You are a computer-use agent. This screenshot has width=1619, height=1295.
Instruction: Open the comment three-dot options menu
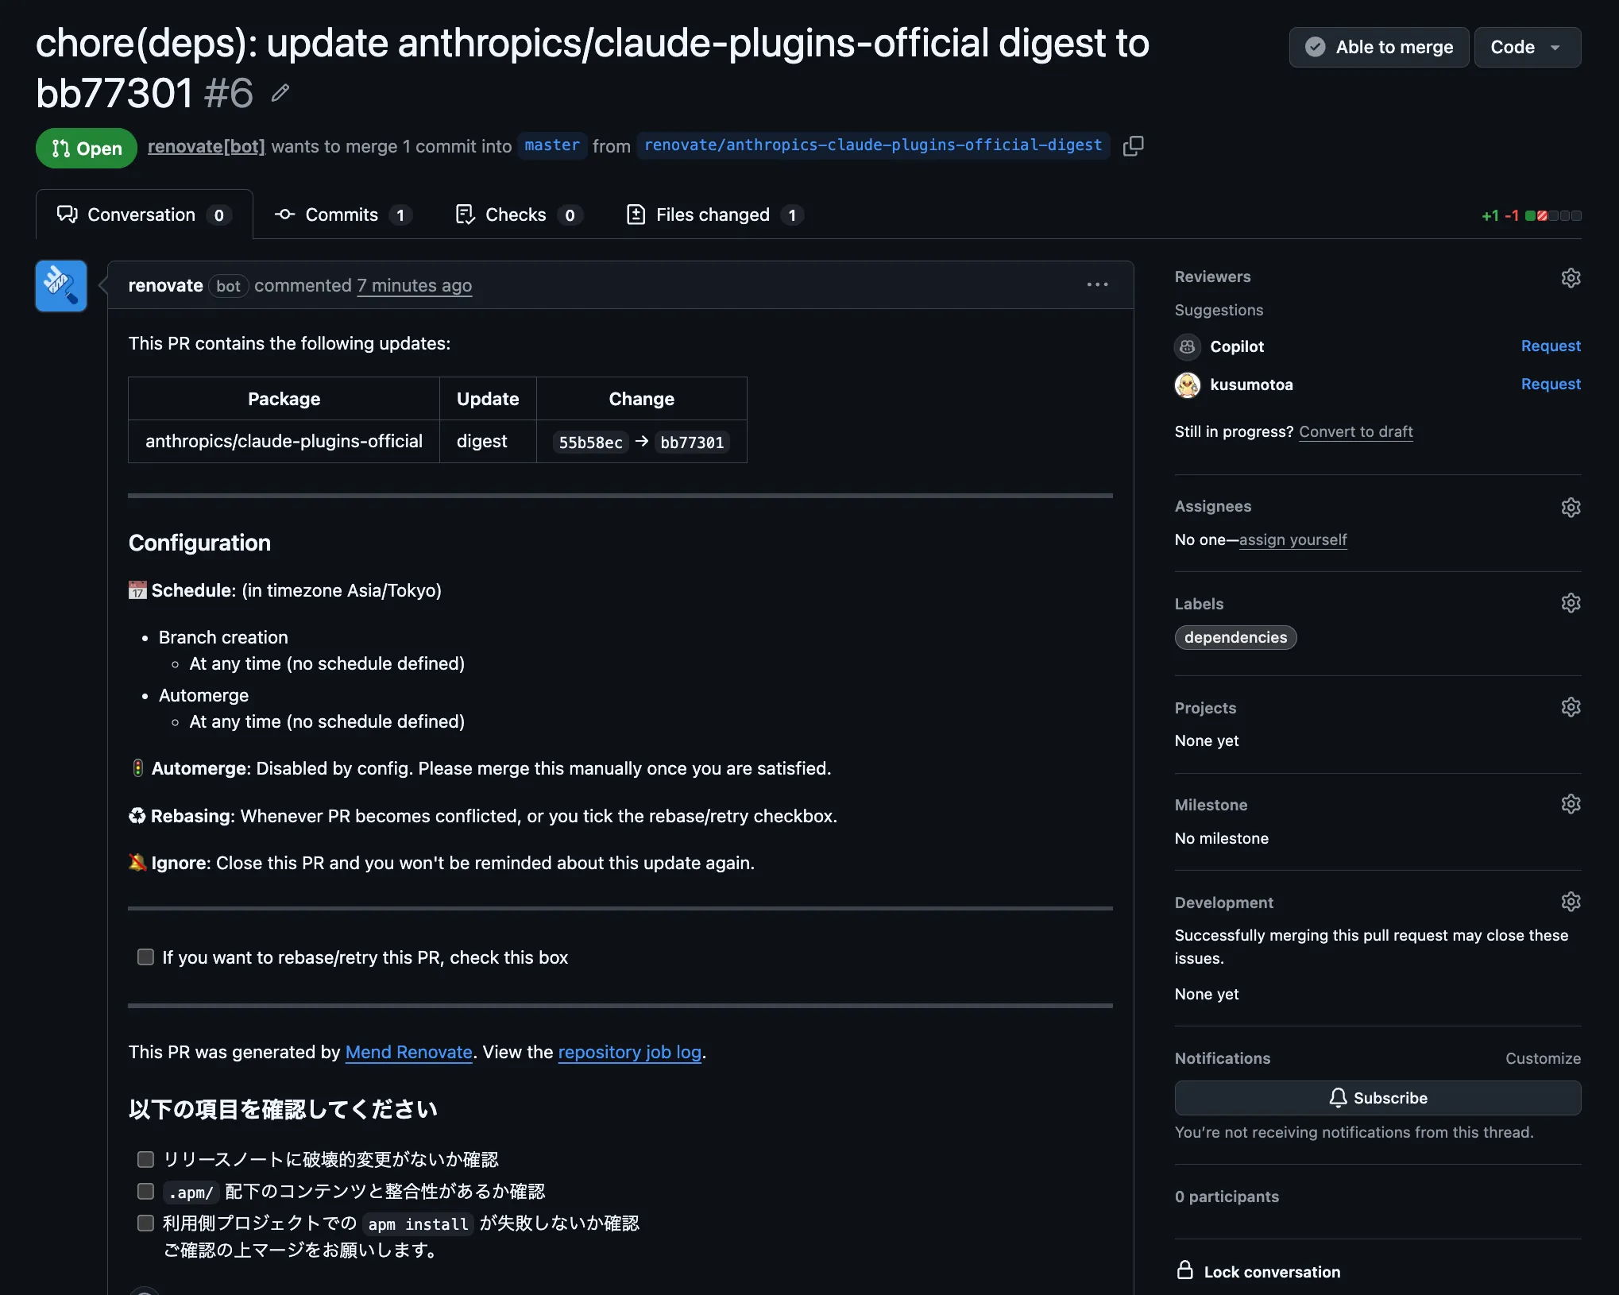[1097, 284]
